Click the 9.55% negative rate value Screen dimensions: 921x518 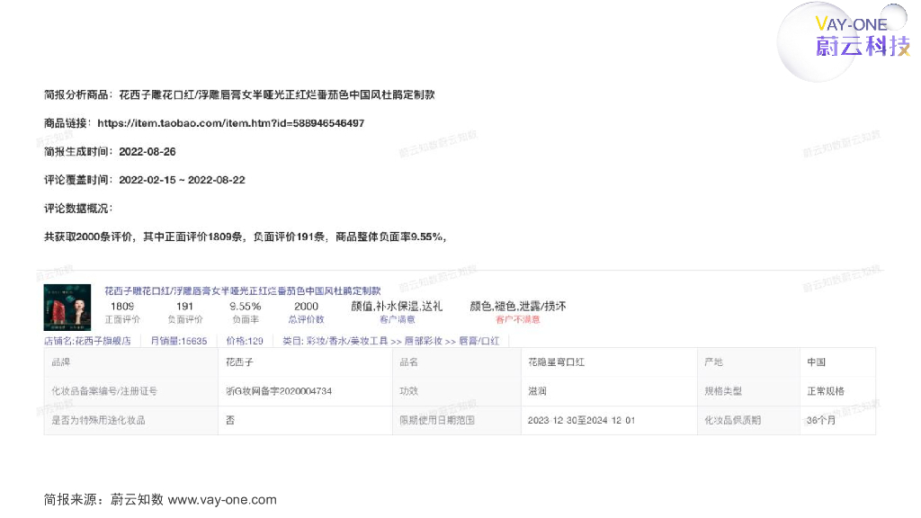tap(245, 307)
